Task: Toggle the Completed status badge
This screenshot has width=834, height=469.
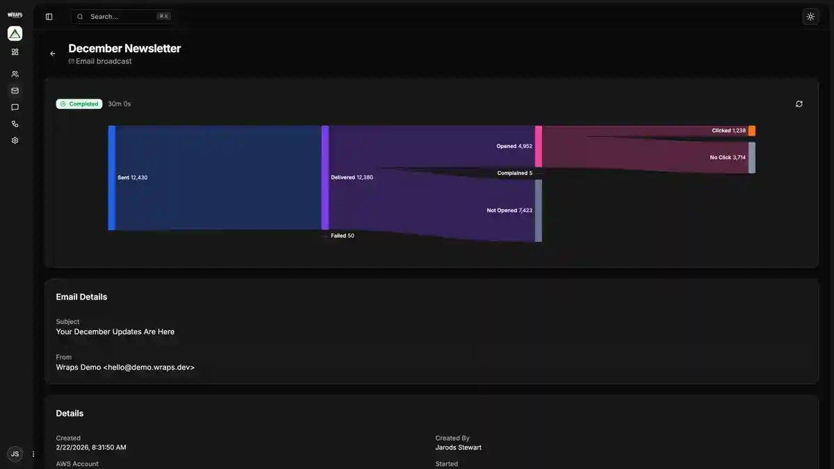Action: (x=79, y=104)
